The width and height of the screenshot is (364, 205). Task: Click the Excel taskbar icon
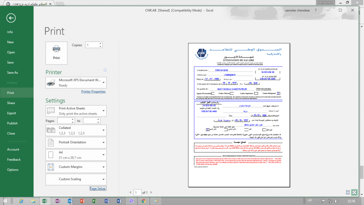[45, 201]
